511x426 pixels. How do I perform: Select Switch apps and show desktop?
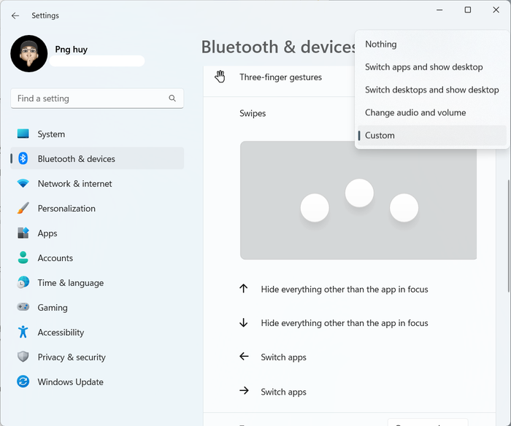pyautogui.click(x=432, y=67)
